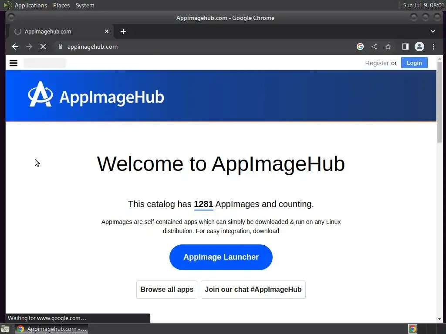Click the lock icon in the address bar

click(x=60, y=47)
